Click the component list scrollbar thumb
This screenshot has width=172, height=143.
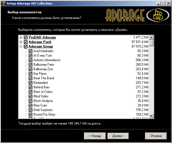tap(151, 43)
